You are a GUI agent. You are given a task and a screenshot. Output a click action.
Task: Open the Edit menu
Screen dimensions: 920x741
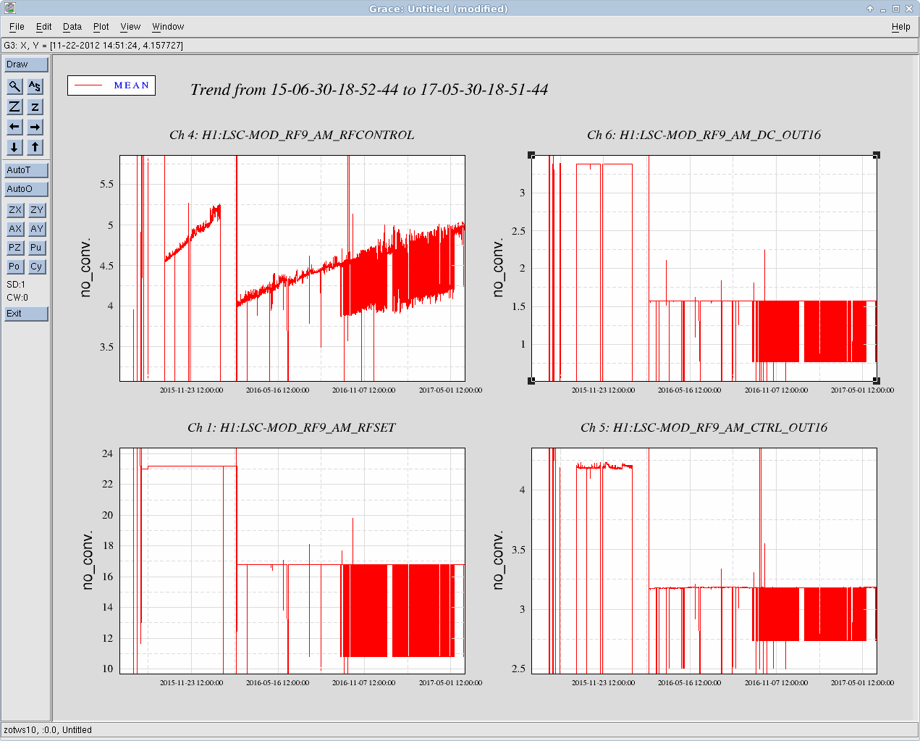coord(44,27)
